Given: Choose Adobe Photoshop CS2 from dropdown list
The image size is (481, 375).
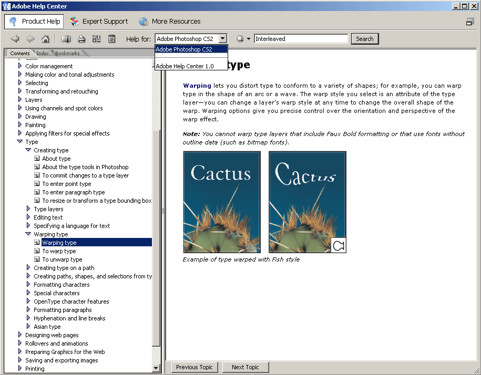Looking at the screenshot, I should coord(191,49).
